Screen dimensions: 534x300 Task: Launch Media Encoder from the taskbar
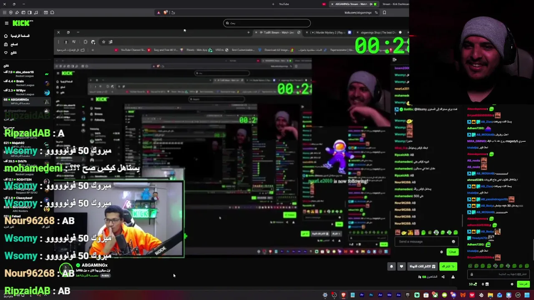(x=389, y=295)
